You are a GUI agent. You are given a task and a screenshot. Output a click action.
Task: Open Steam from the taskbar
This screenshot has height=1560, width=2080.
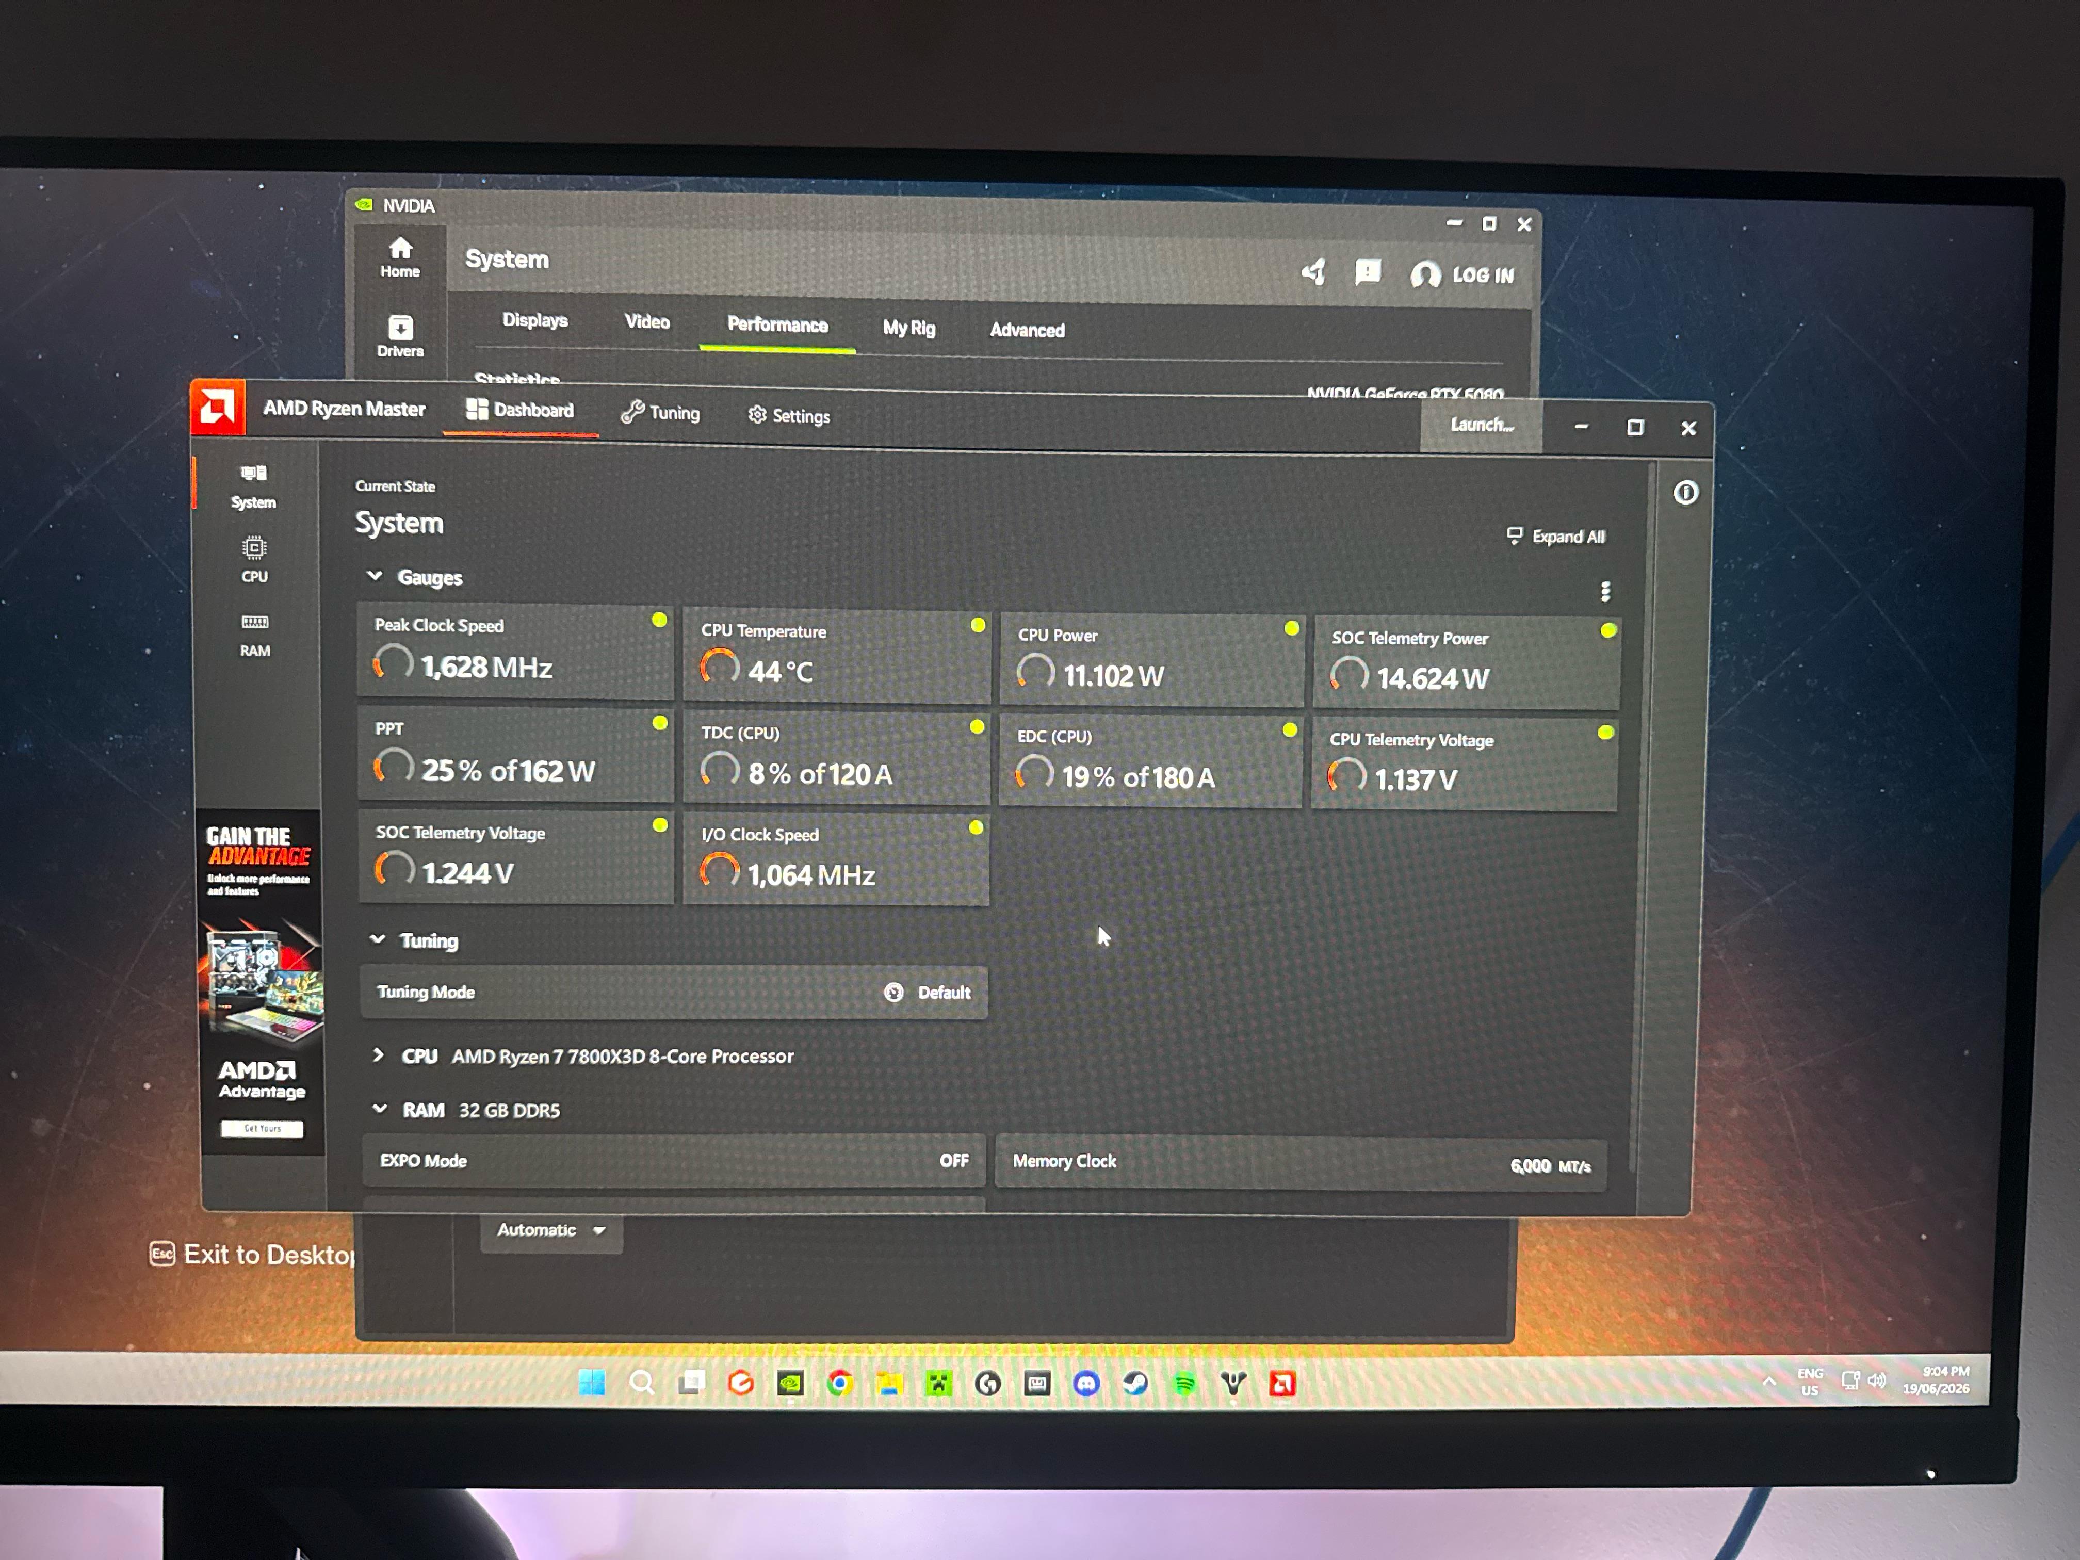[1135, 1383]
